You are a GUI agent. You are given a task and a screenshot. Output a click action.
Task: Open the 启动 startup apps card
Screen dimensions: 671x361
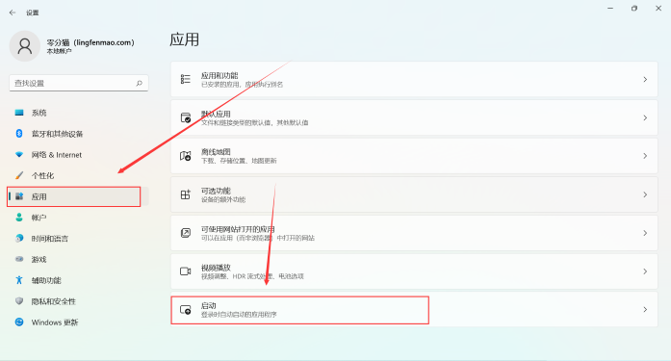[414, 310]
